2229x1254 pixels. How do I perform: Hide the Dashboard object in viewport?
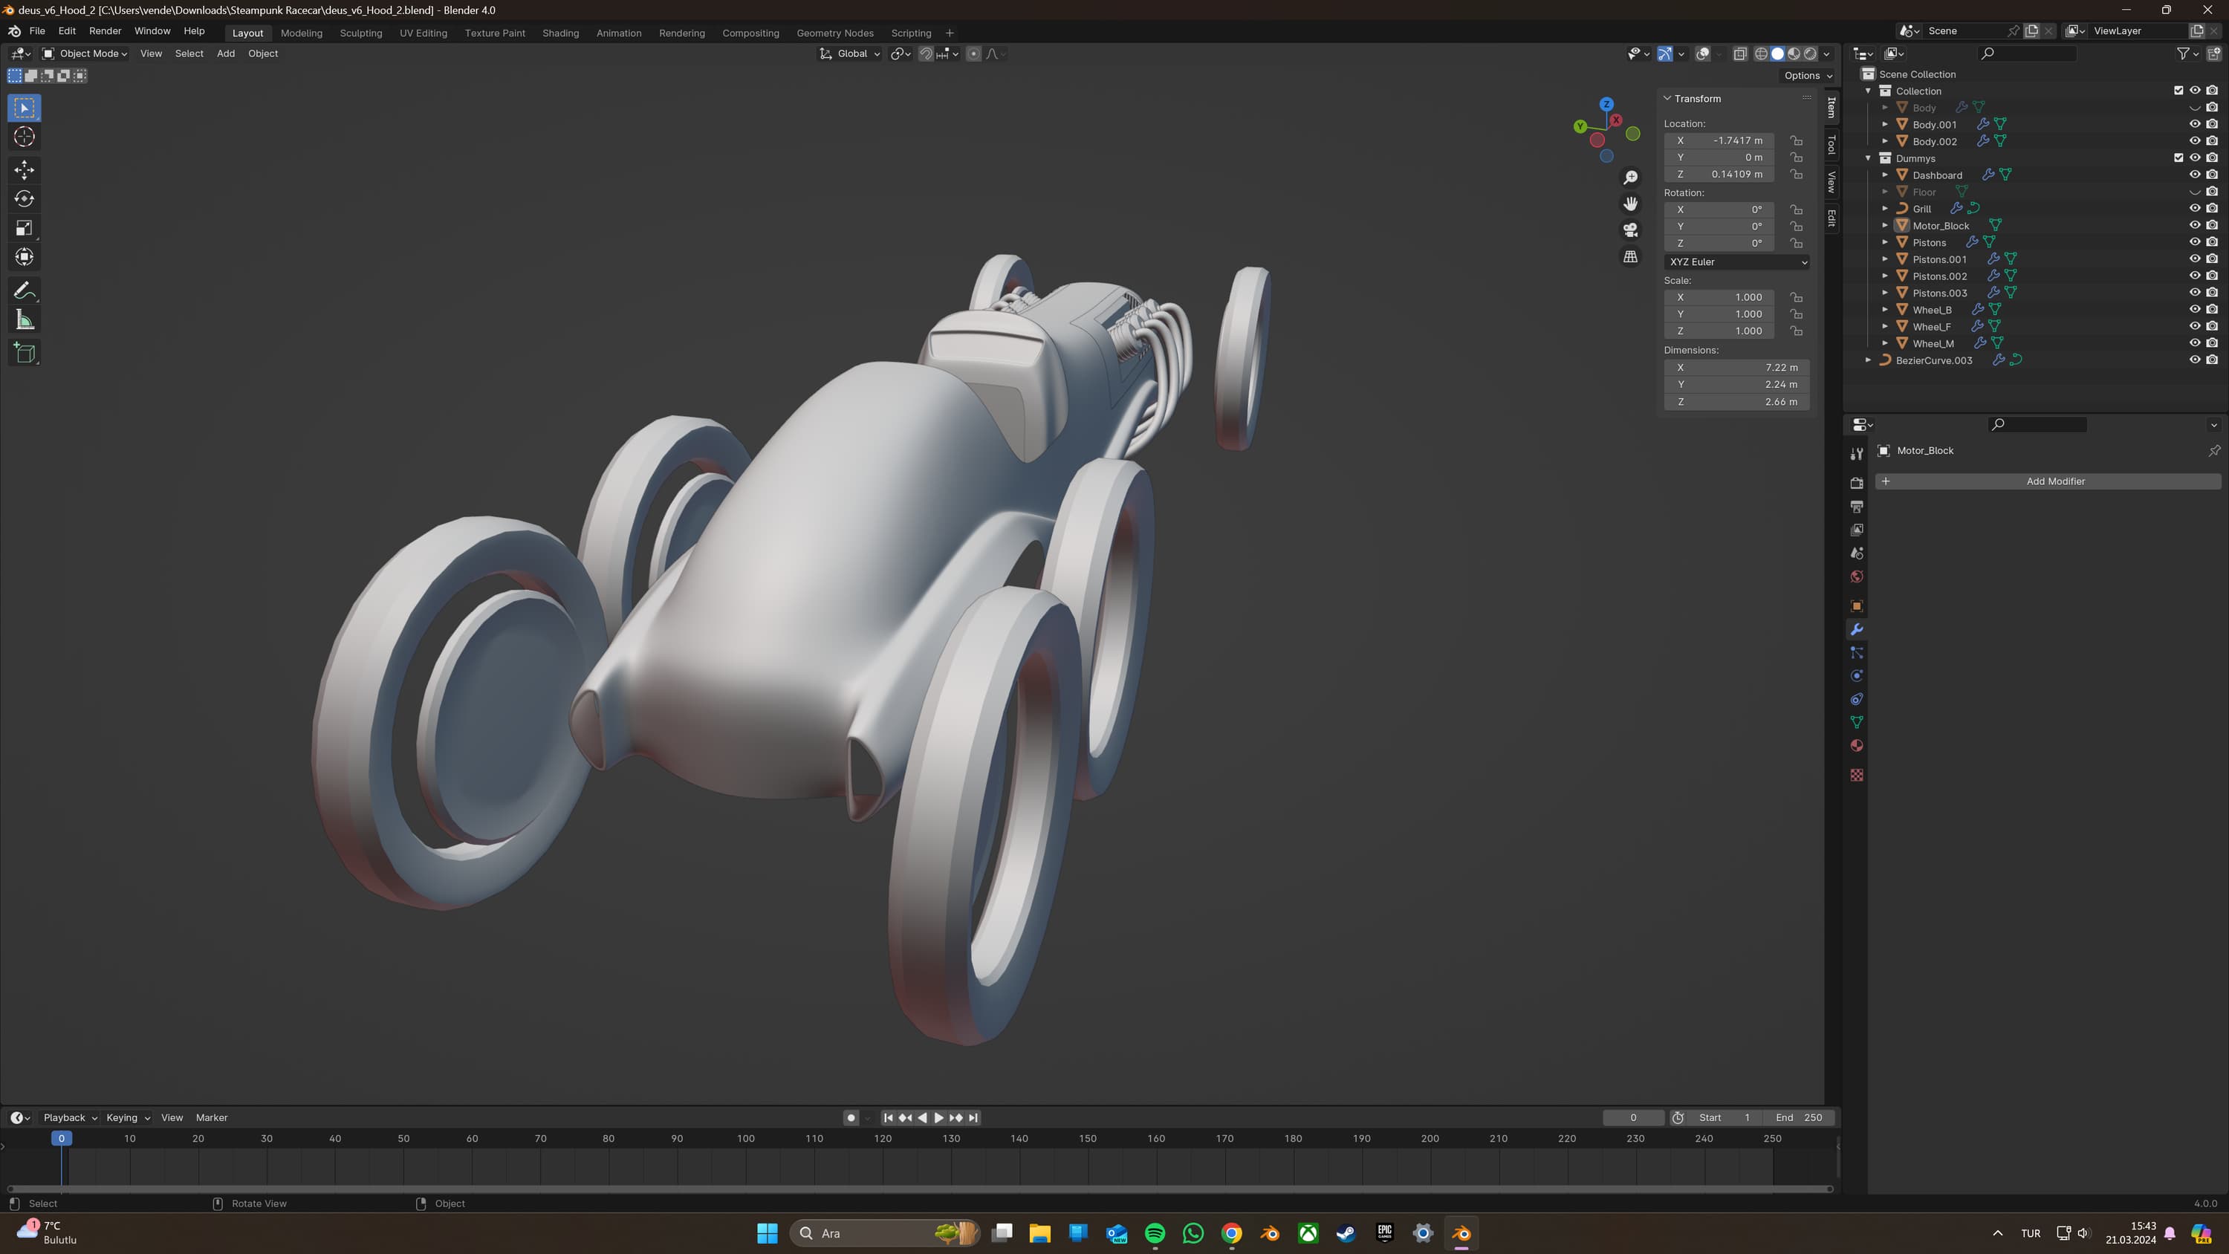click(x=2194, y=175)
